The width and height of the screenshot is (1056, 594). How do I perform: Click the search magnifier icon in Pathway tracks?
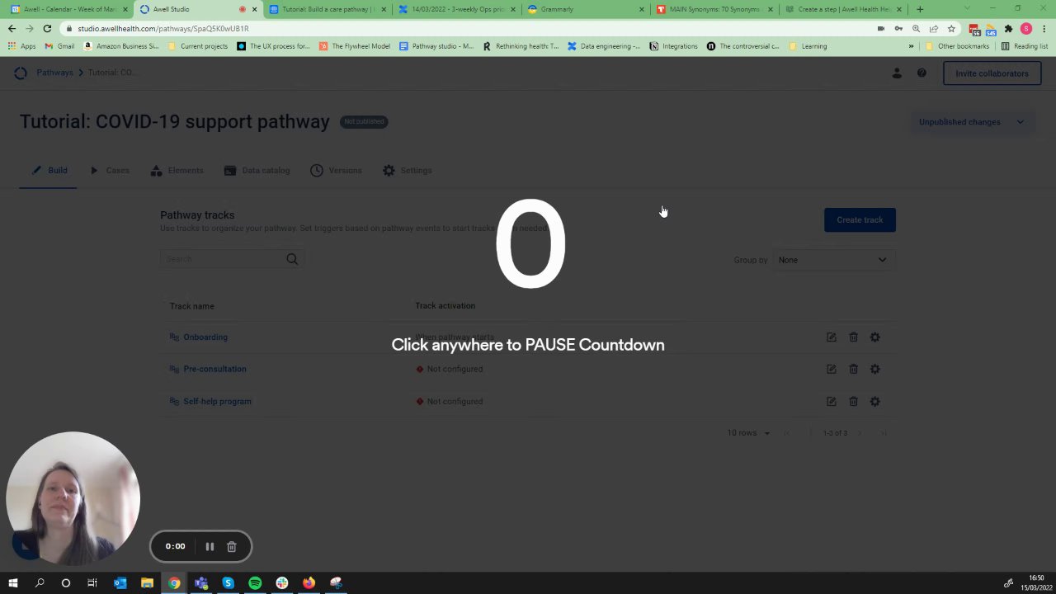pyautogui.click(x=292, y=259)
